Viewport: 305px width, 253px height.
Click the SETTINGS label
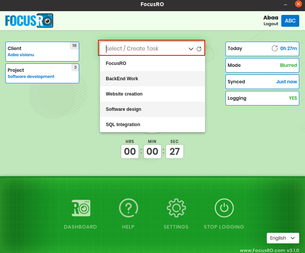click(176, 227)
